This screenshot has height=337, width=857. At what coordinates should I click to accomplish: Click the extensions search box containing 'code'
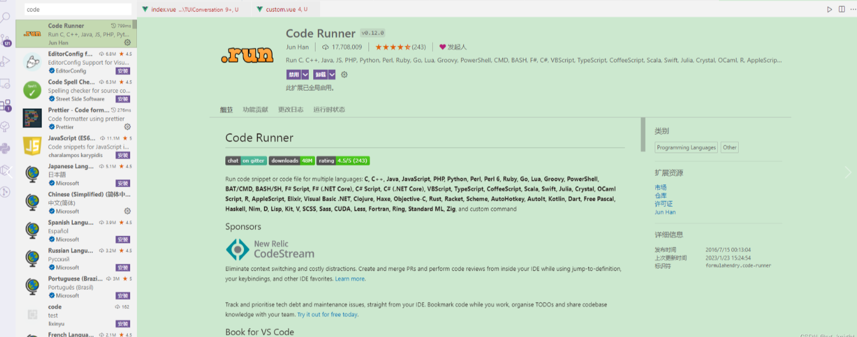[78, 10]
